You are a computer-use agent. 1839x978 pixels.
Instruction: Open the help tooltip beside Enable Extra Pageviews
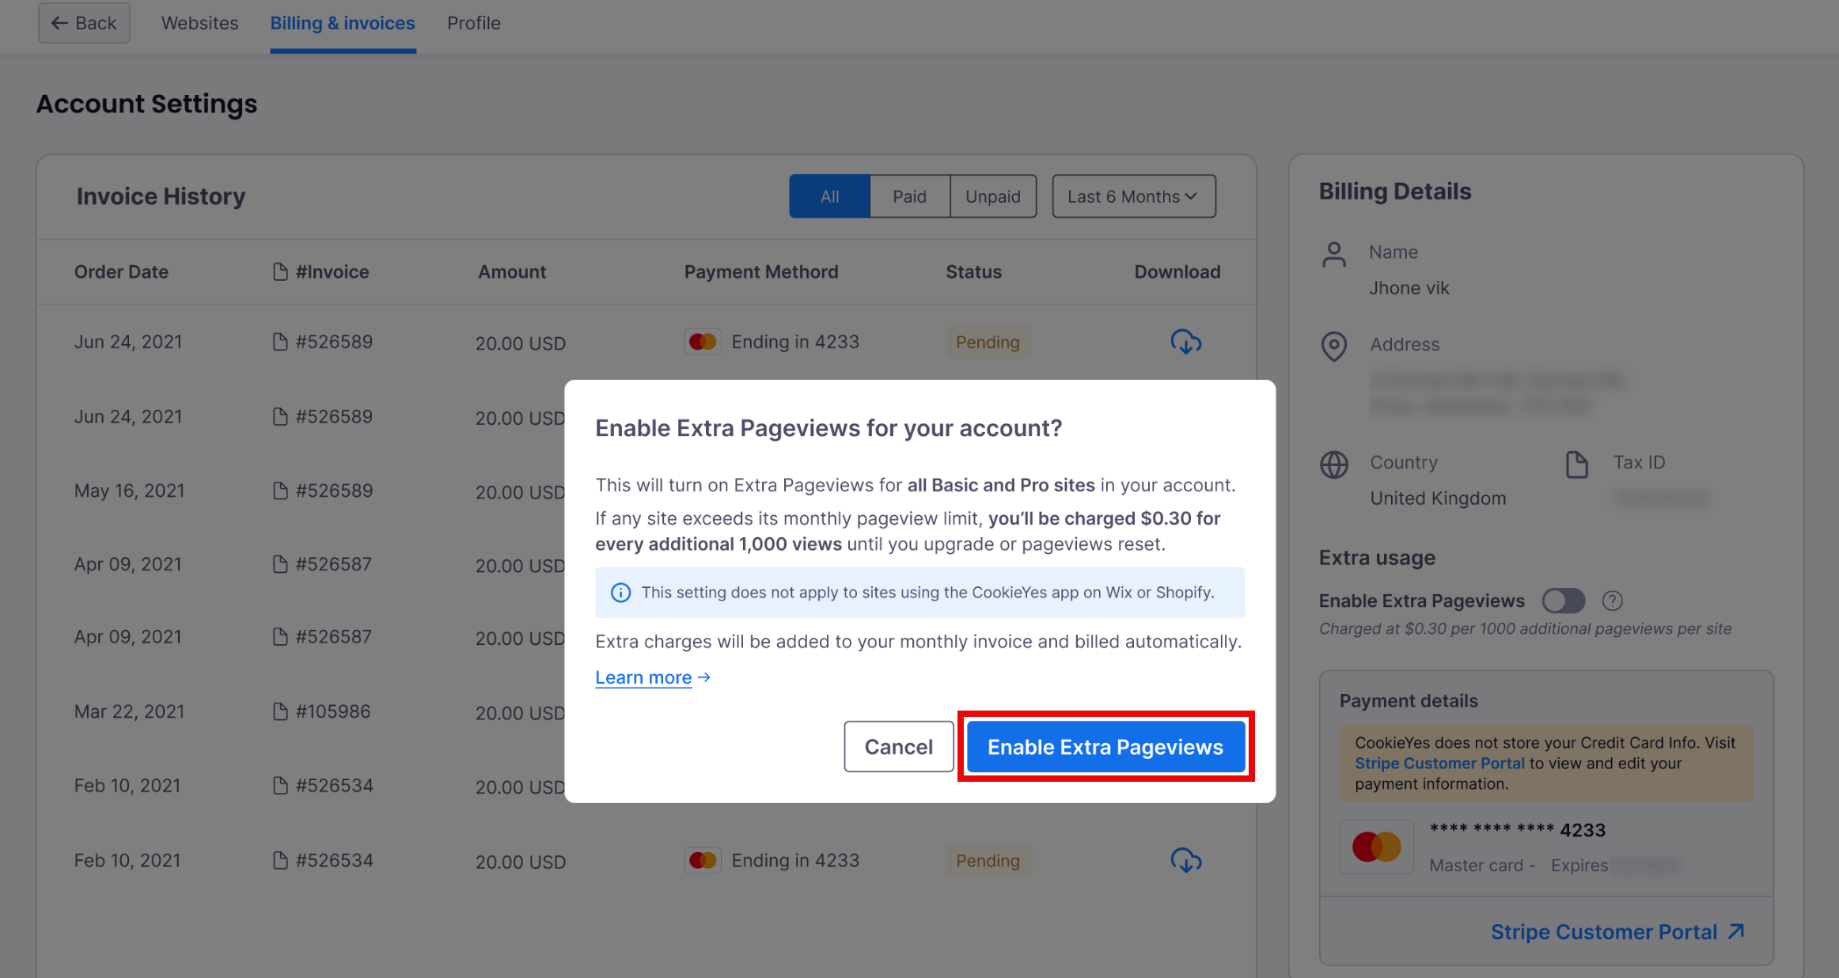(x=1613, y=601)
